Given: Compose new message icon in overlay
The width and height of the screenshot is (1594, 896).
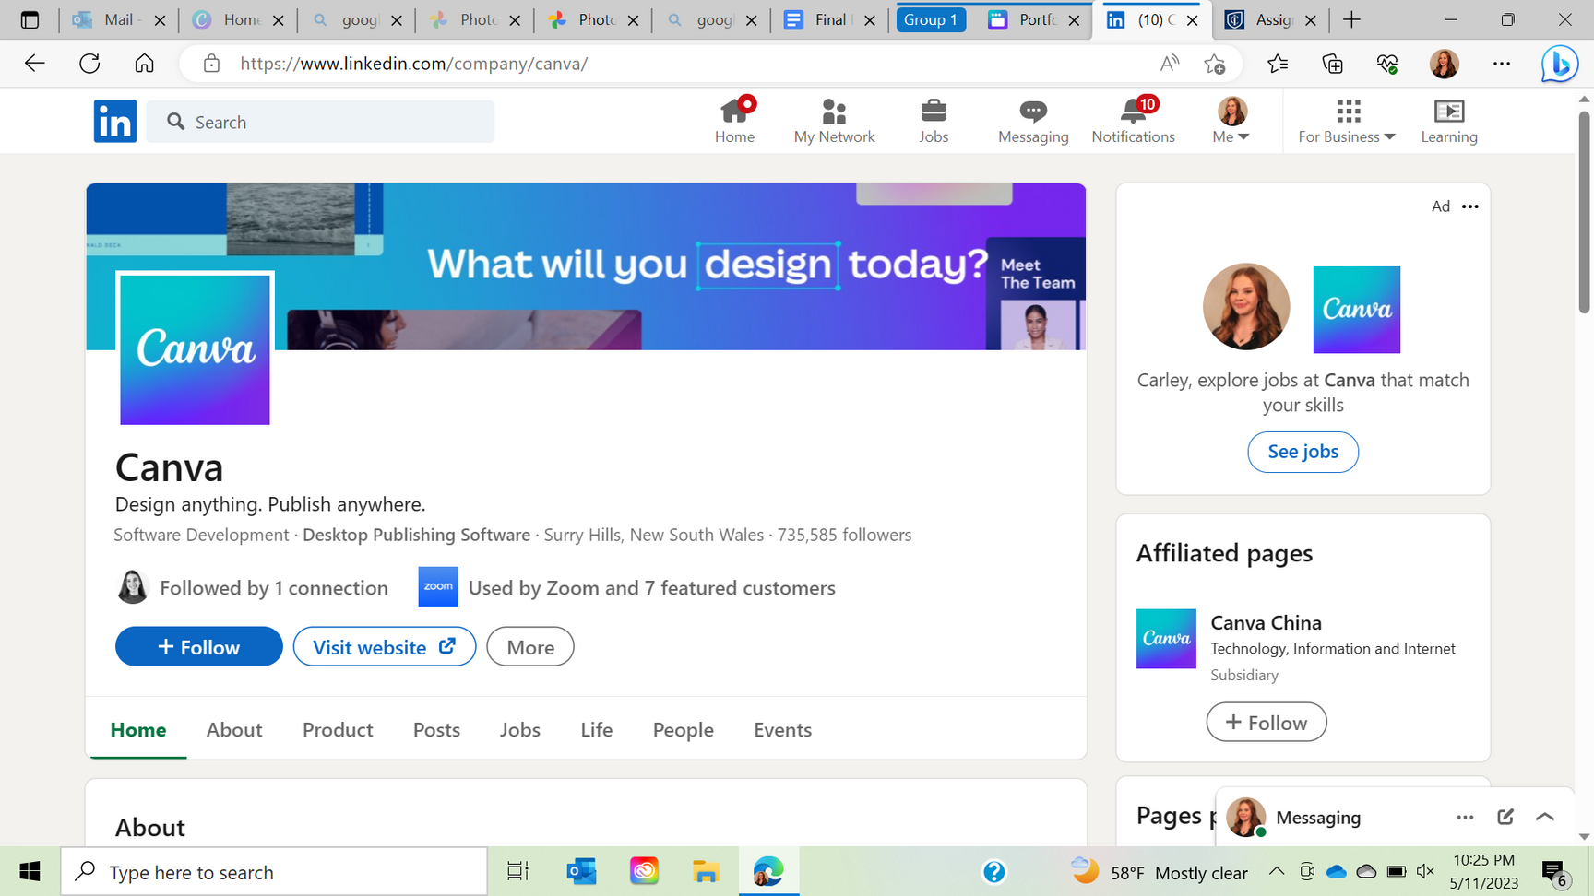Looking at the screenshot, I should (1505, 817).
